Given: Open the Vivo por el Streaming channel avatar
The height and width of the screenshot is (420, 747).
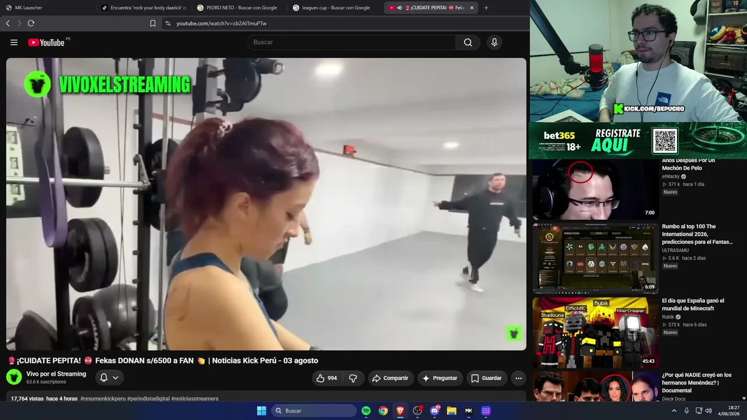Looking at the screenshot, I should tap(14, 377).
